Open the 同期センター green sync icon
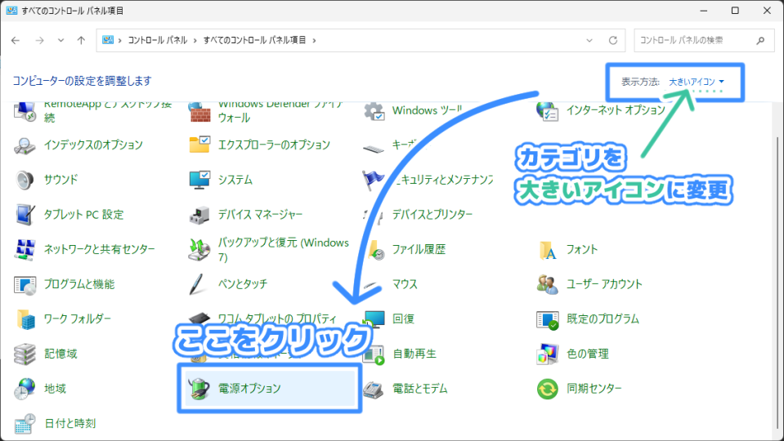Image resolution: width=784 pixels, height=441 pixels. (x=548, y=389)
